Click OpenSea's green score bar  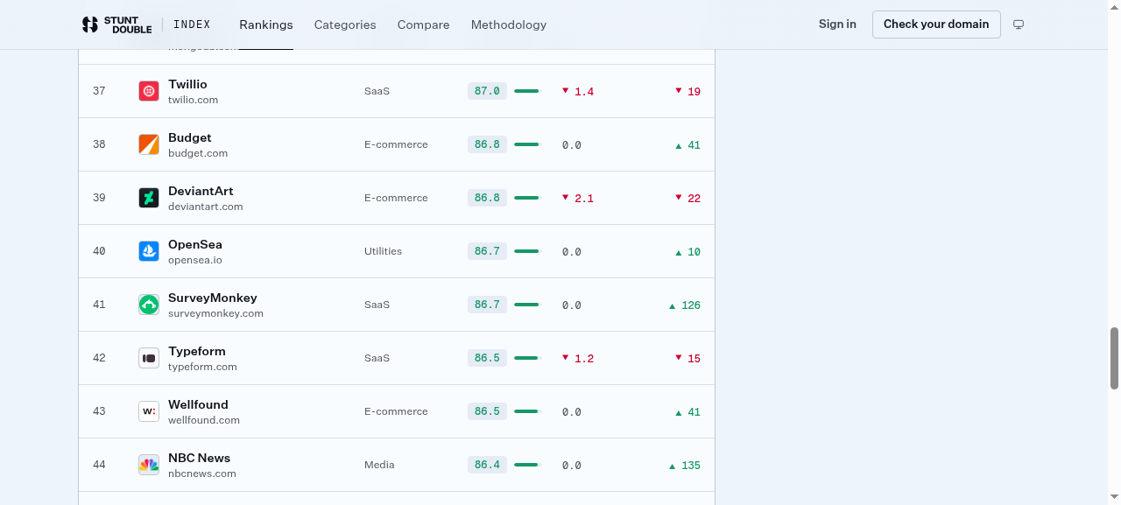pos(527,251)
